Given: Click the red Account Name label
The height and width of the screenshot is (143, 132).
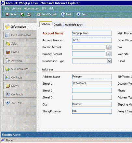Looking at the screenshot, I should point(53,33).
